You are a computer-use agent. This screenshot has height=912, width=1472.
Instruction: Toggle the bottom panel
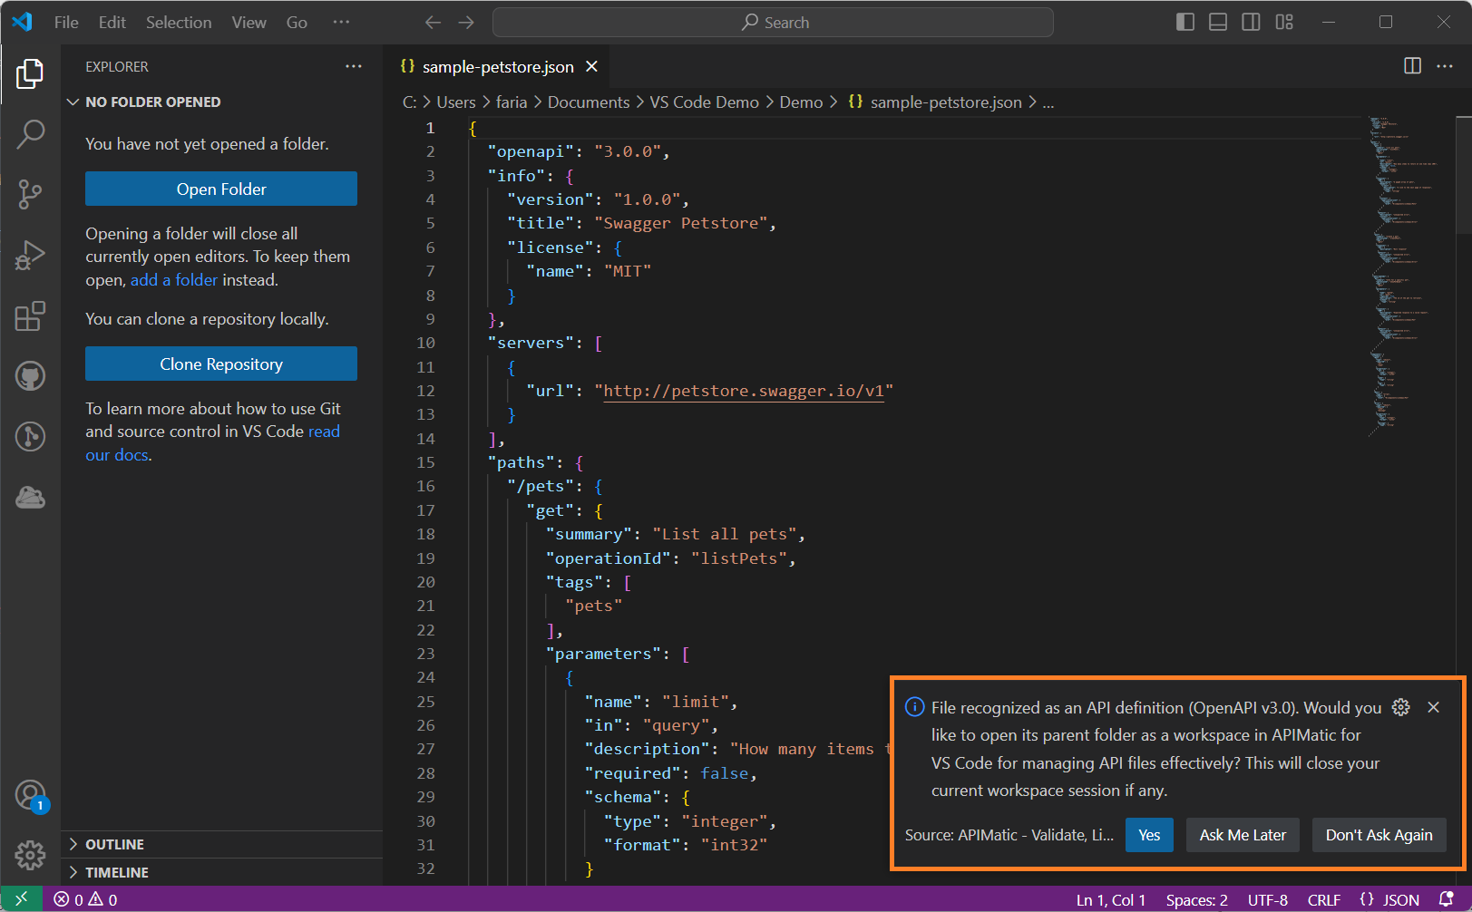coord(1218,22)
